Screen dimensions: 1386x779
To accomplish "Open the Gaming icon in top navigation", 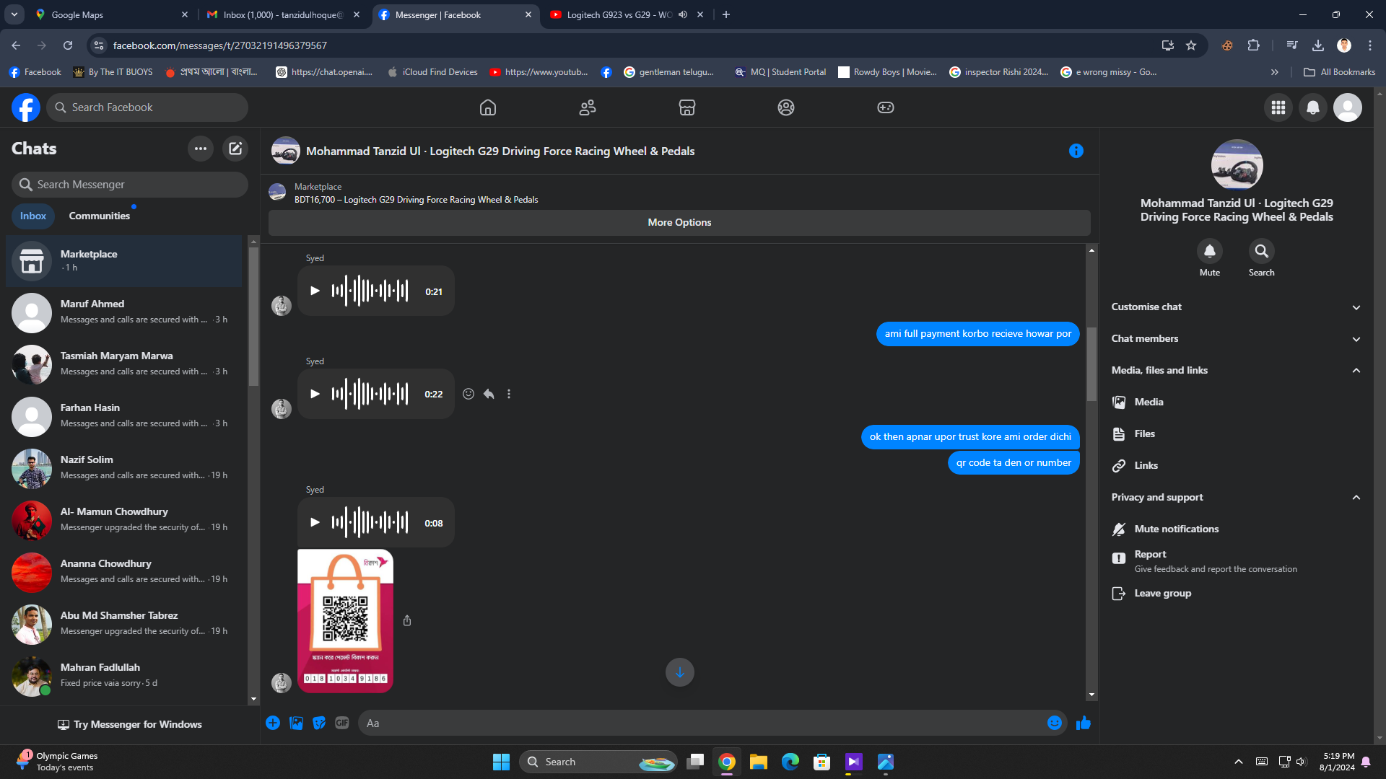I will 886,107.
